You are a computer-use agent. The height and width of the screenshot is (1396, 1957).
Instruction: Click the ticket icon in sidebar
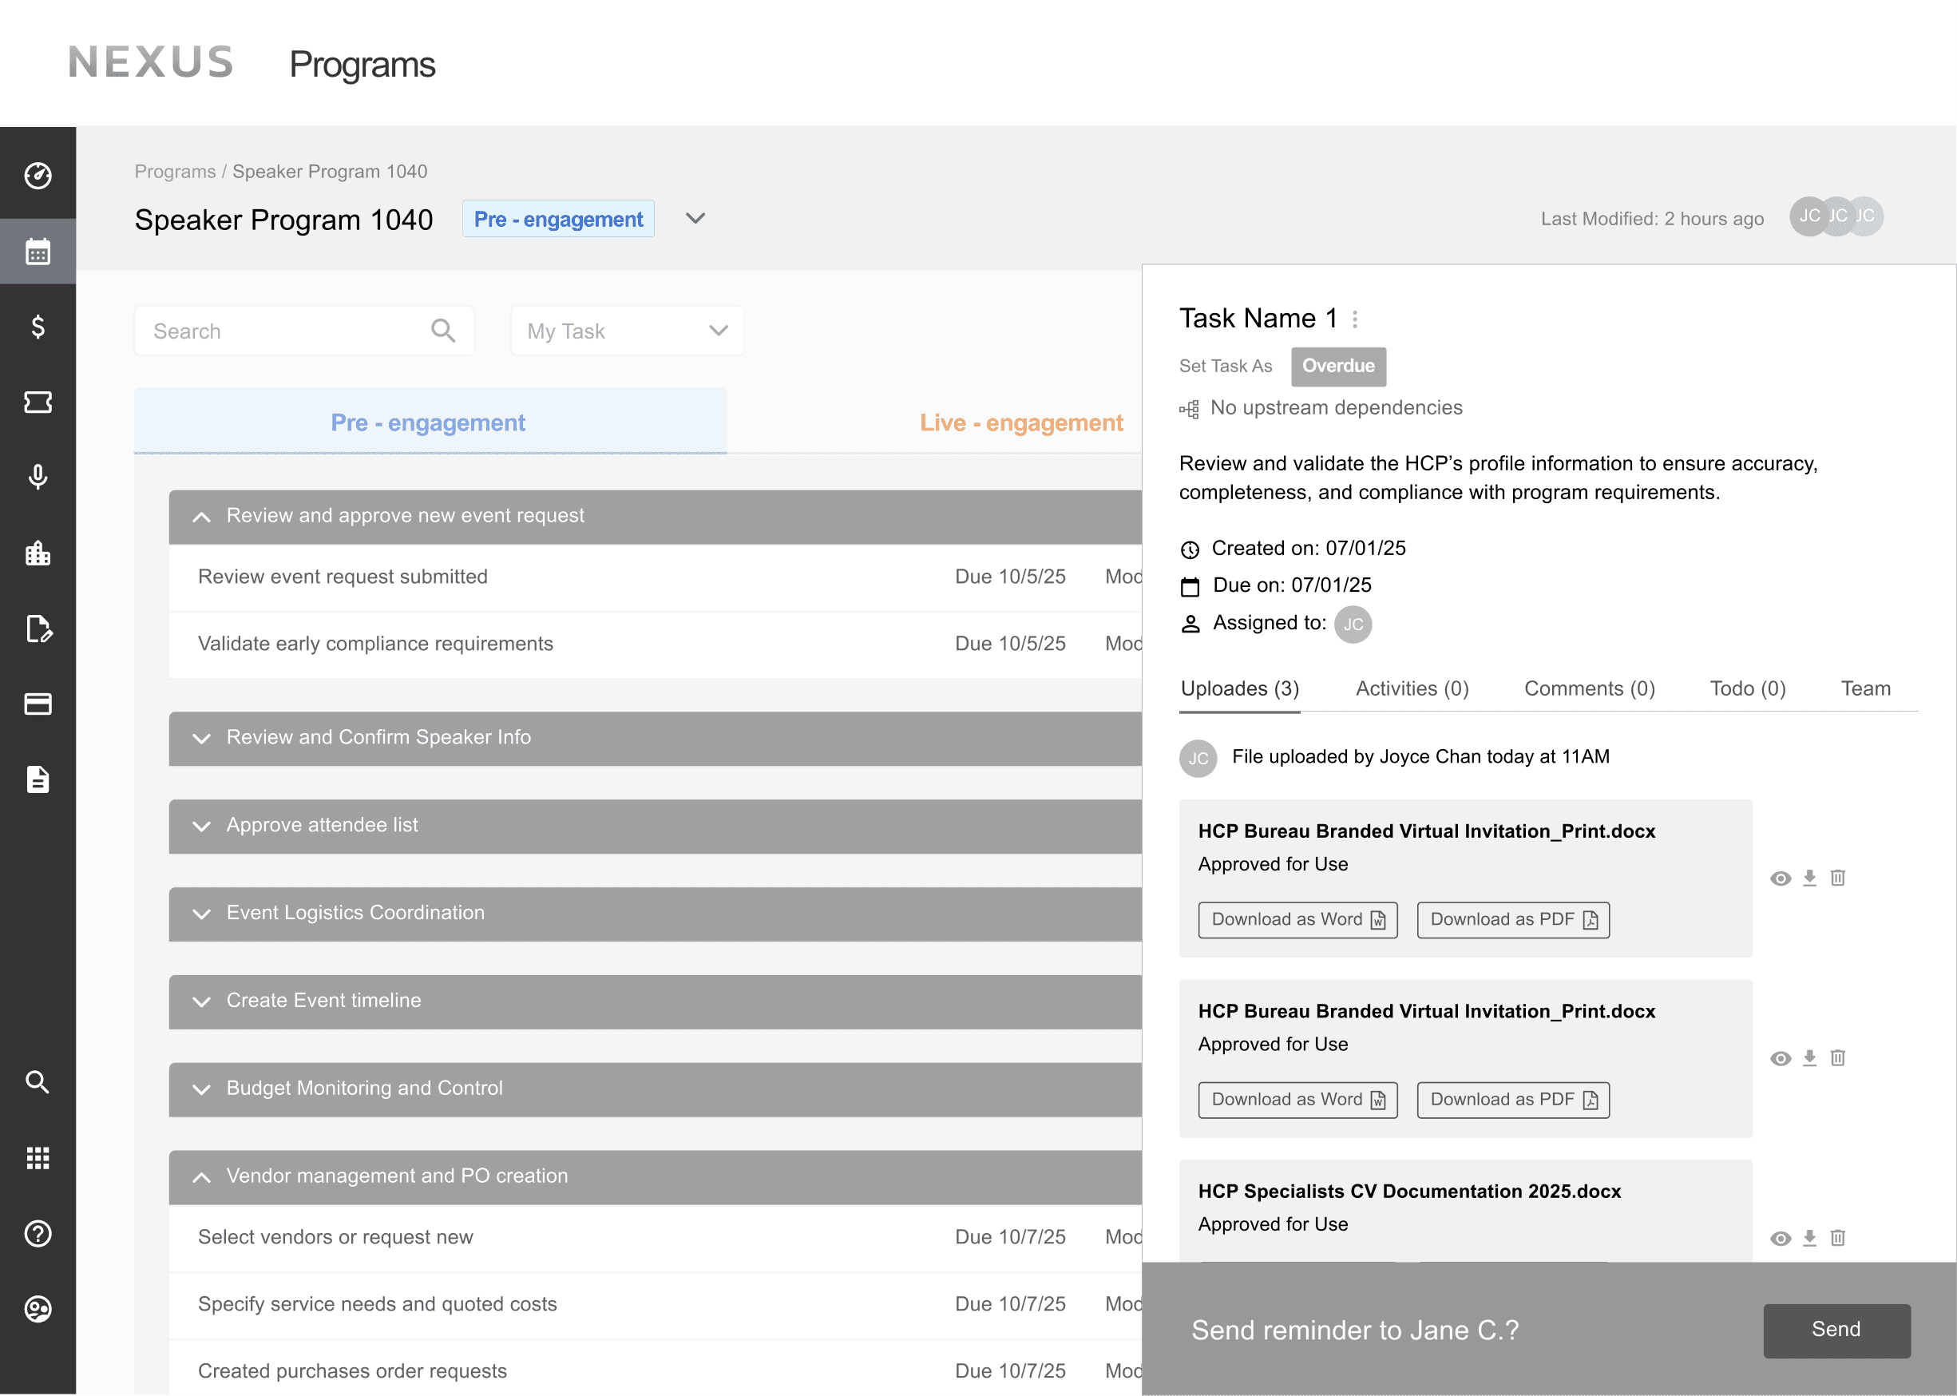click(38, 402)
